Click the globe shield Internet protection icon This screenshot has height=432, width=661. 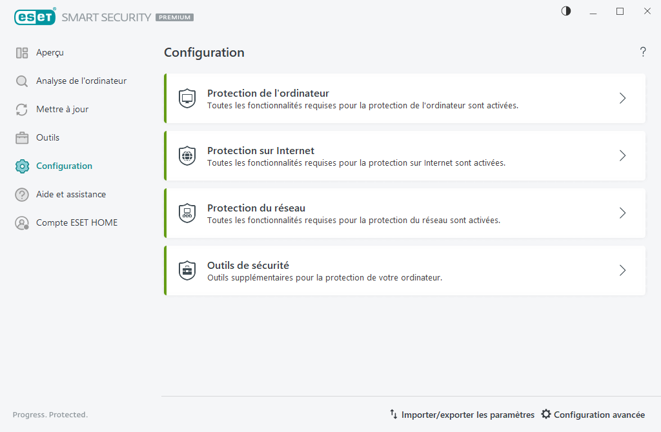click(187, 156)
